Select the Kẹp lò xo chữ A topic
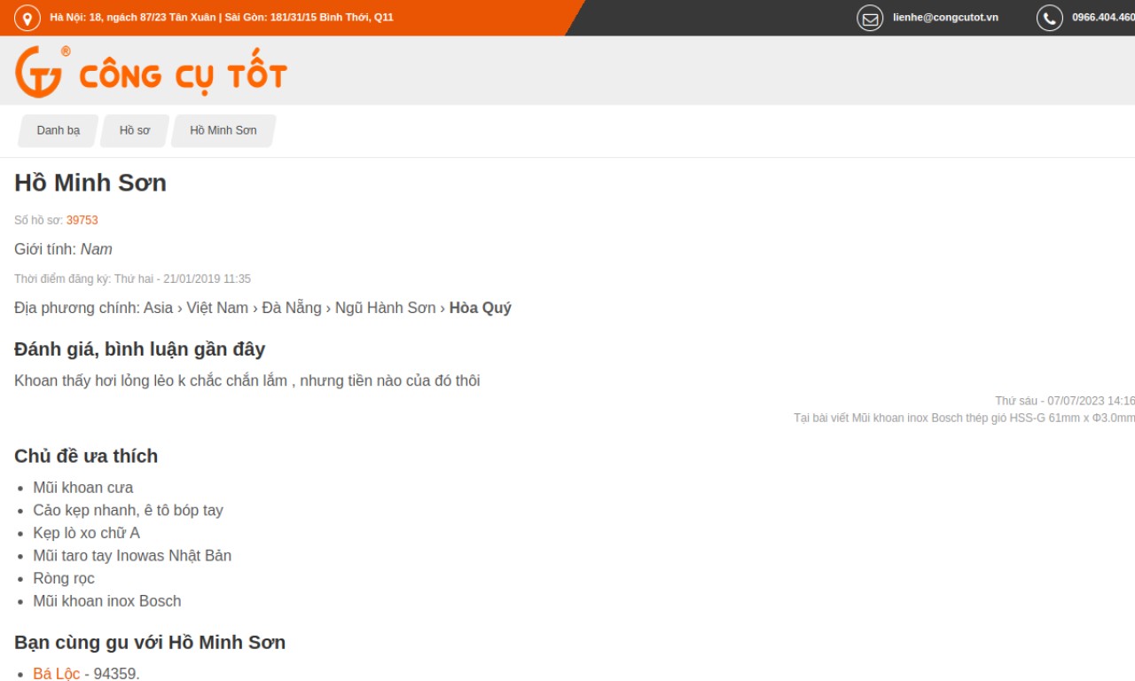This screenshot has width=1135, height=681. pyautogui.click(x=86, y=533)
